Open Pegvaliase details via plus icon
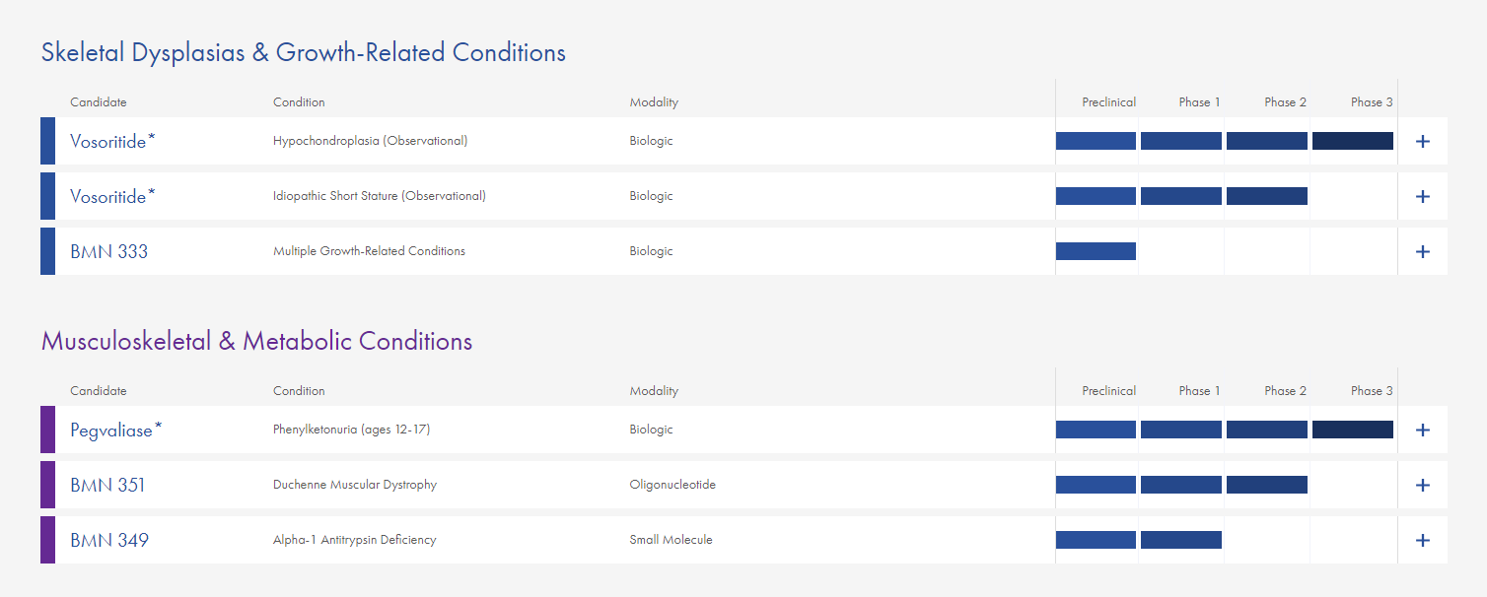This screenshot has width=1487, height=597. coord(1422,430)
